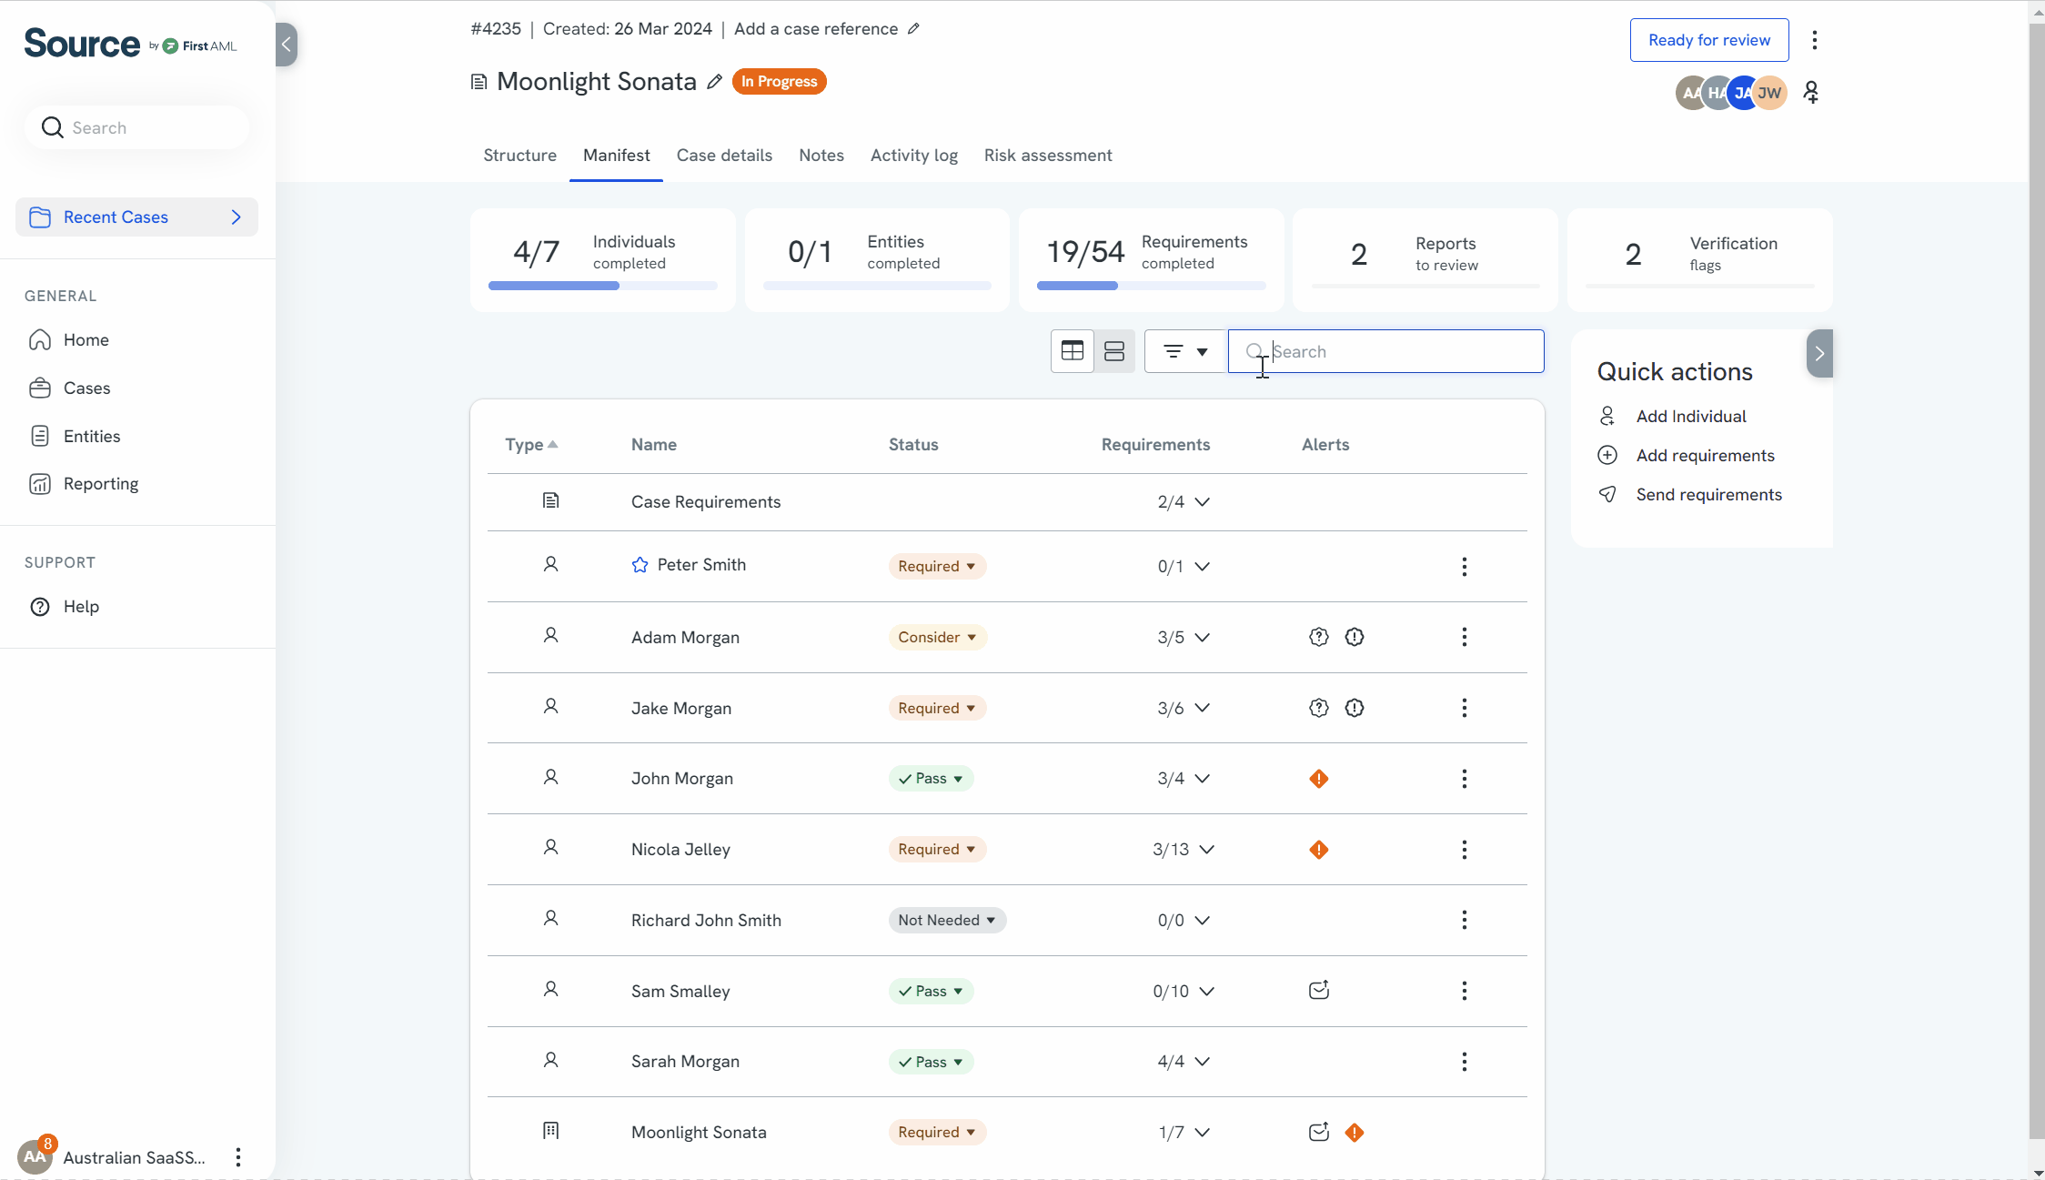2045x1180 pixels.
Task: Open the case options kebab menu at top right
Action: (1814, 40)
